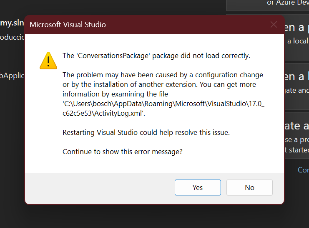Click the configuration change explanation paragraph

click(163, 94)
